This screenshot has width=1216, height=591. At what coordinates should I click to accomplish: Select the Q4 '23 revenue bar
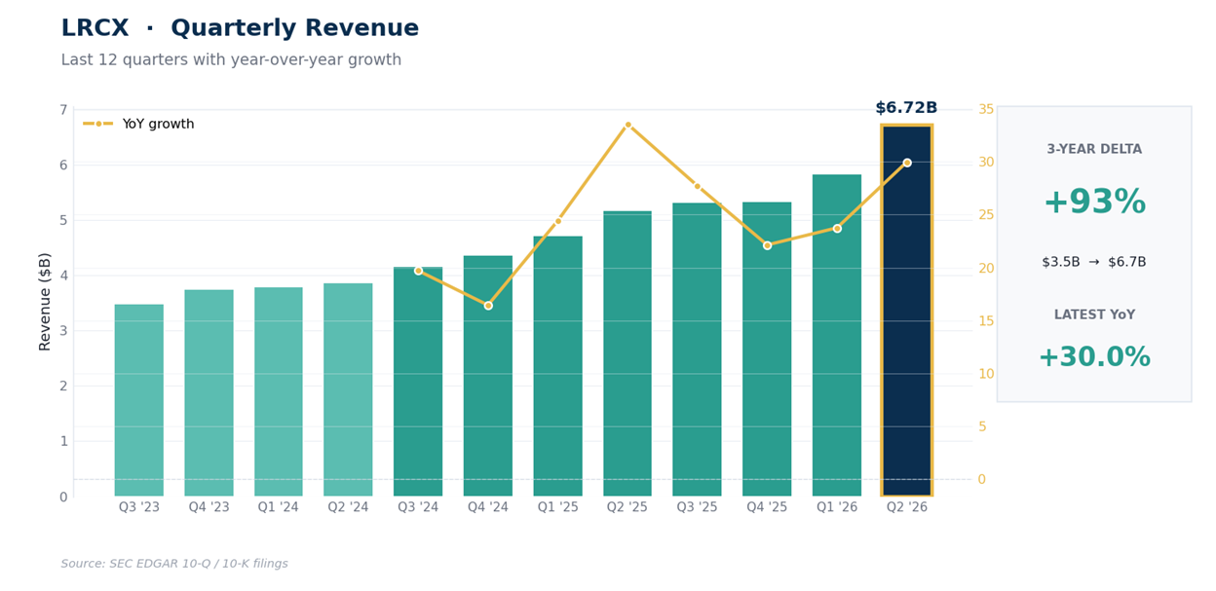coord(209,393)
